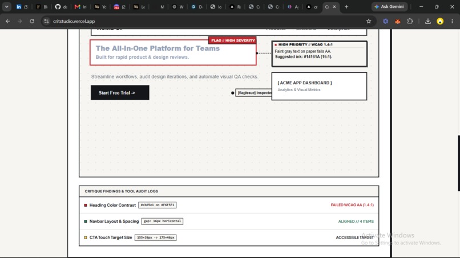Select the ACME APP DASHBOARD card

[x=319, y=87]
